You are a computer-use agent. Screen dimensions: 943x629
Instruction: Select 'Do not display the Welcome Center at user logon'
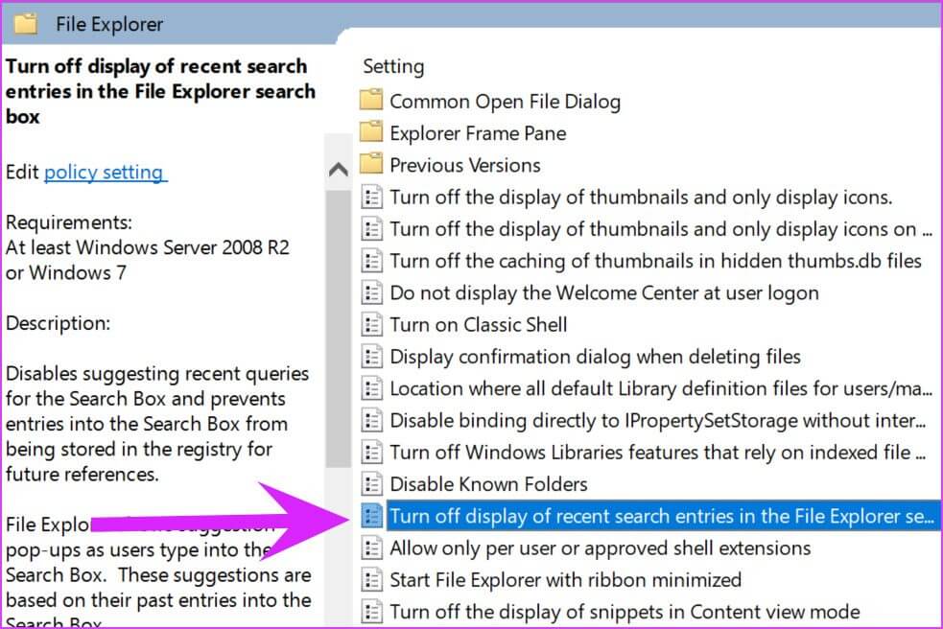603,292
